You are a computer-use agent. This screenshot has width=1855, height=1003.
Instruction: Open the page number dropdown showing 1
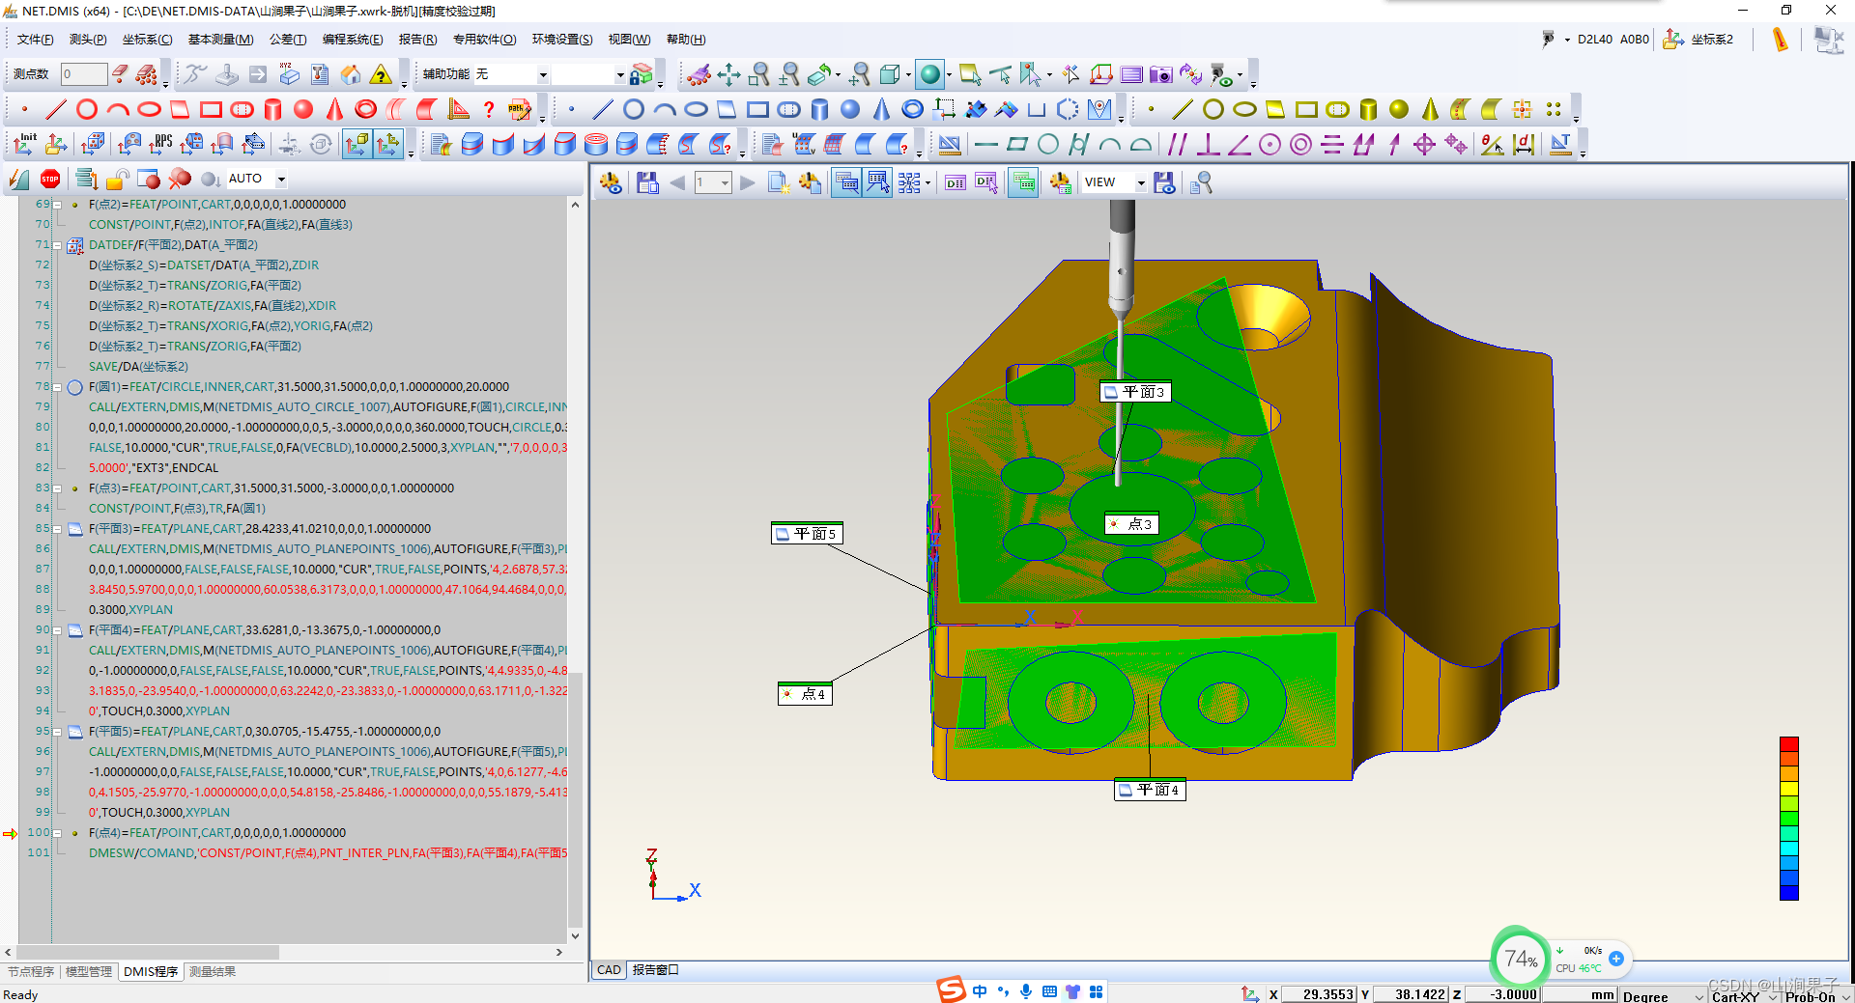click(x=725, y=182)
